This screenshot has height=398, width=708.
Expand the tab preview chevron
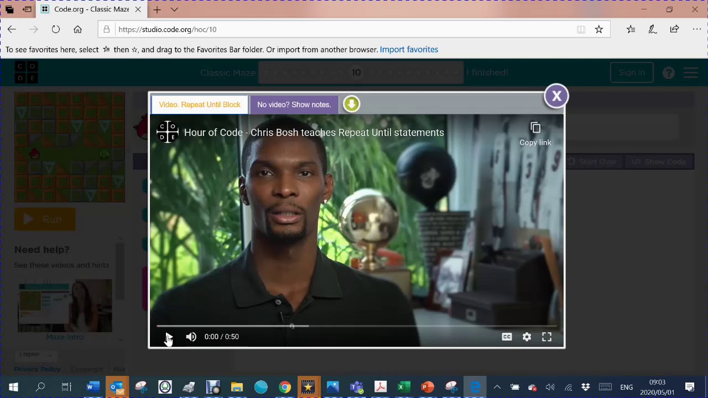tap(174, 9)
